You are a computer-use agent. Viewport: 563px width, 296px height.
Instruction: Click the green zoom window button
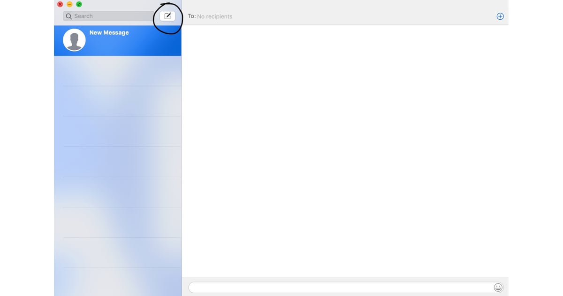pyautogui.click(x=79, y=4)
